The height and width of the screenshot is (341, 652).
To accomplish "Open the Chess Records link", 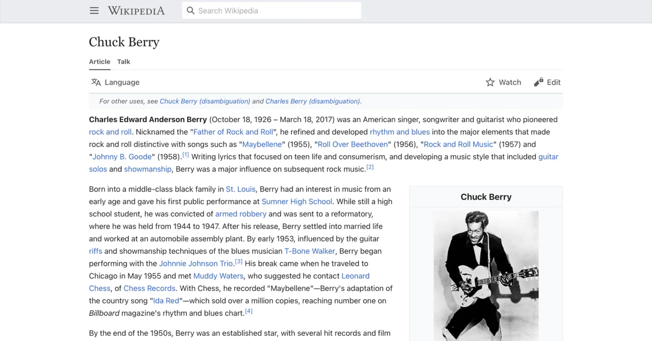I will tap(150, 288).
